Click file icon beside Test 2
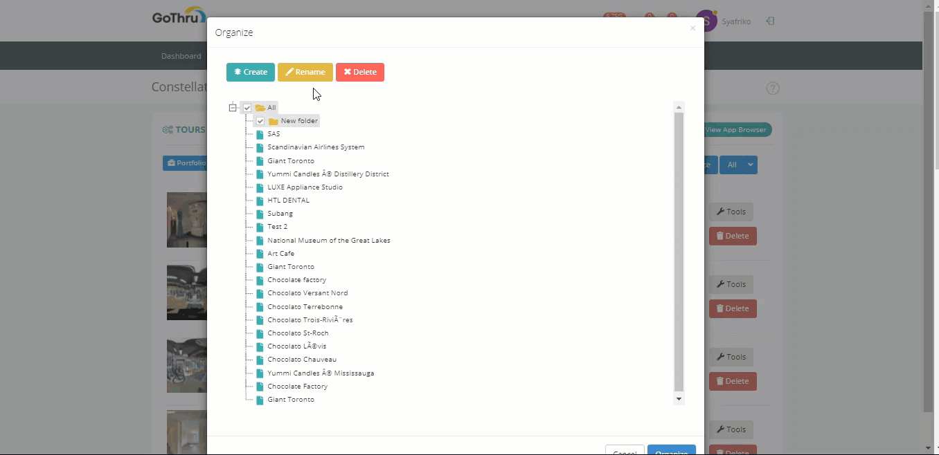 click(x=260, y=227)
